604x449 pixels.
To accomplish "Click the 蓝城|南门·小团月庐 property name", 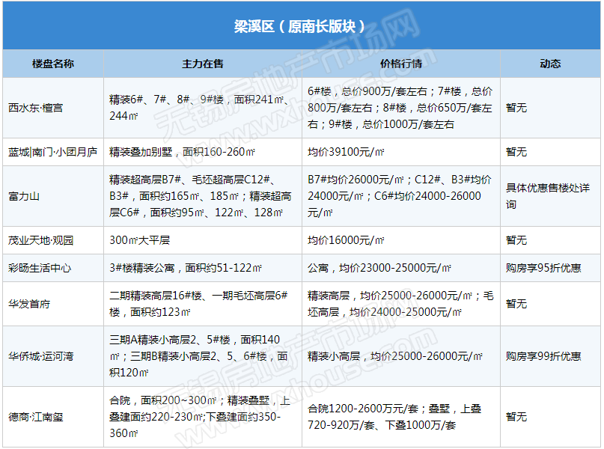I will tap(53, 153).
